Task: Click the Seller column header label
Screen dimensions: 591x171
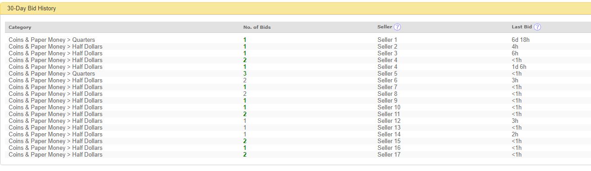Action: tap(385, 27)
